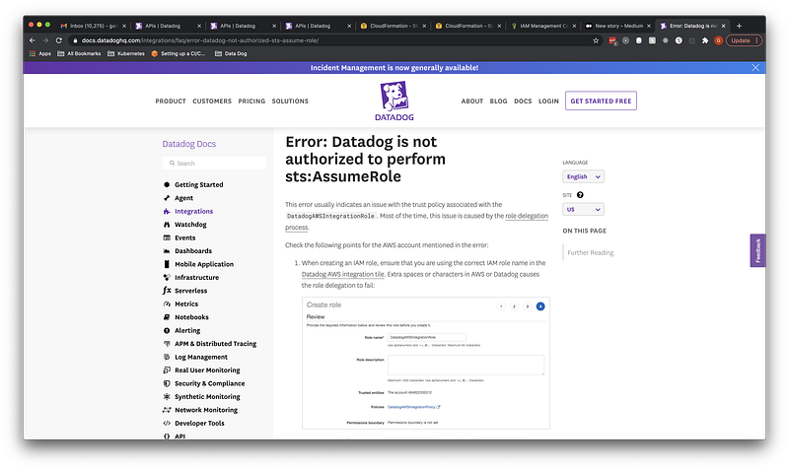
Task: Click the Watchdog binoculars icon
Action: tap(167, 225)
